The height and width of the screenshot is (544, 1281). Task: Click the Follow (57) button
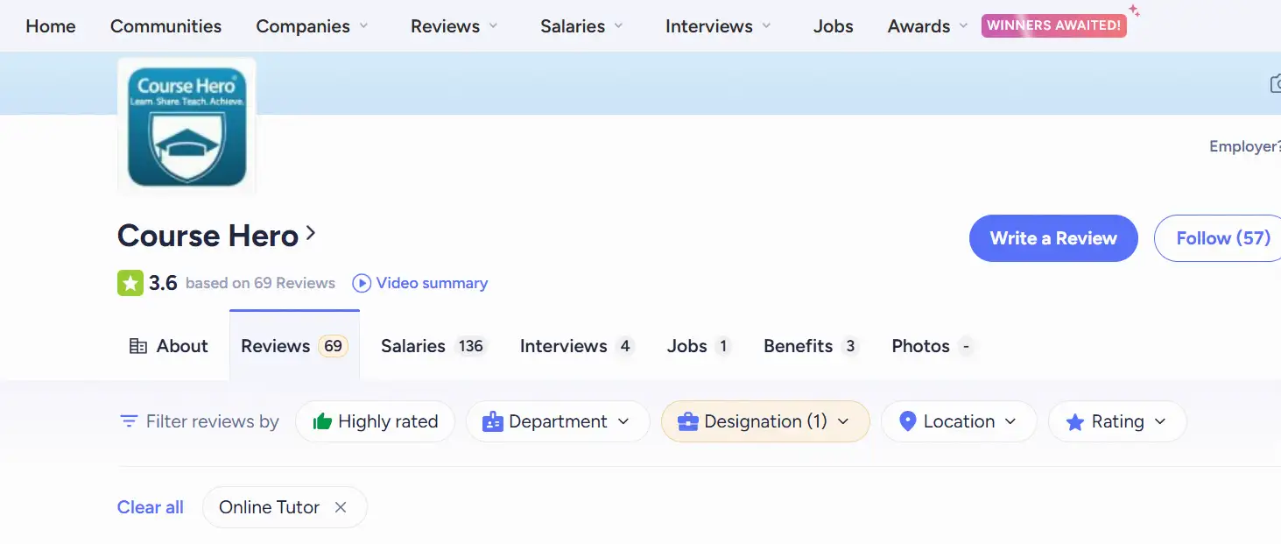point(1218,238)
